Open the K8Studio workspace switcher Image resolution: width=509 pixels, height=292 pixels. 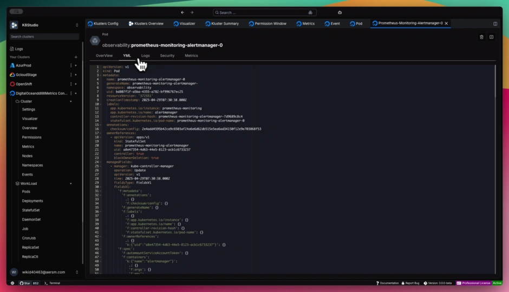click(x=77, y=25)
